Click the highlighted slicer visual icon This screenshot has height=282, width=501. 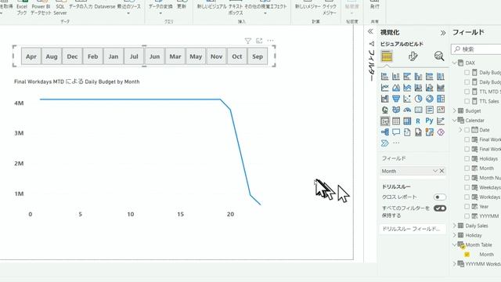[x=384, y=121]
